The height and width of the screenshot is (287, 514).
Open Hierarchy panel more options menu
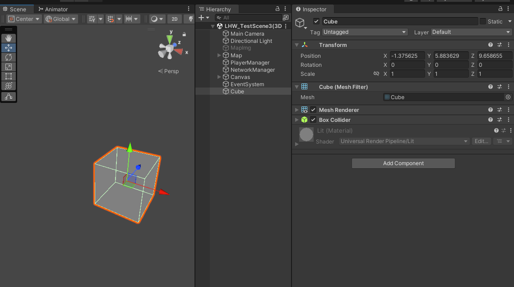tap(285, 9)
